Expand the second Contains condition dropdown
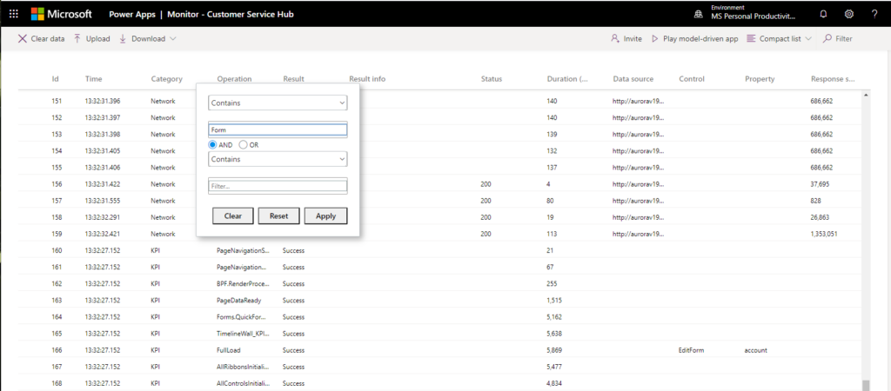This screenshot has height=391, width=891. [278, 160]
